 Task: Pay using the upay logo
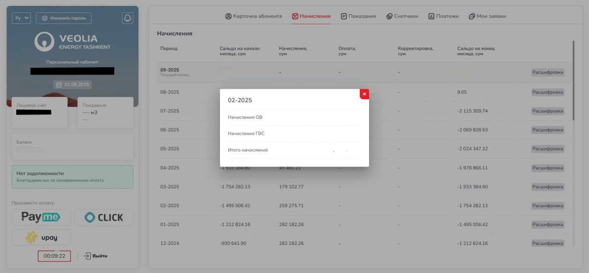[41, 237]
